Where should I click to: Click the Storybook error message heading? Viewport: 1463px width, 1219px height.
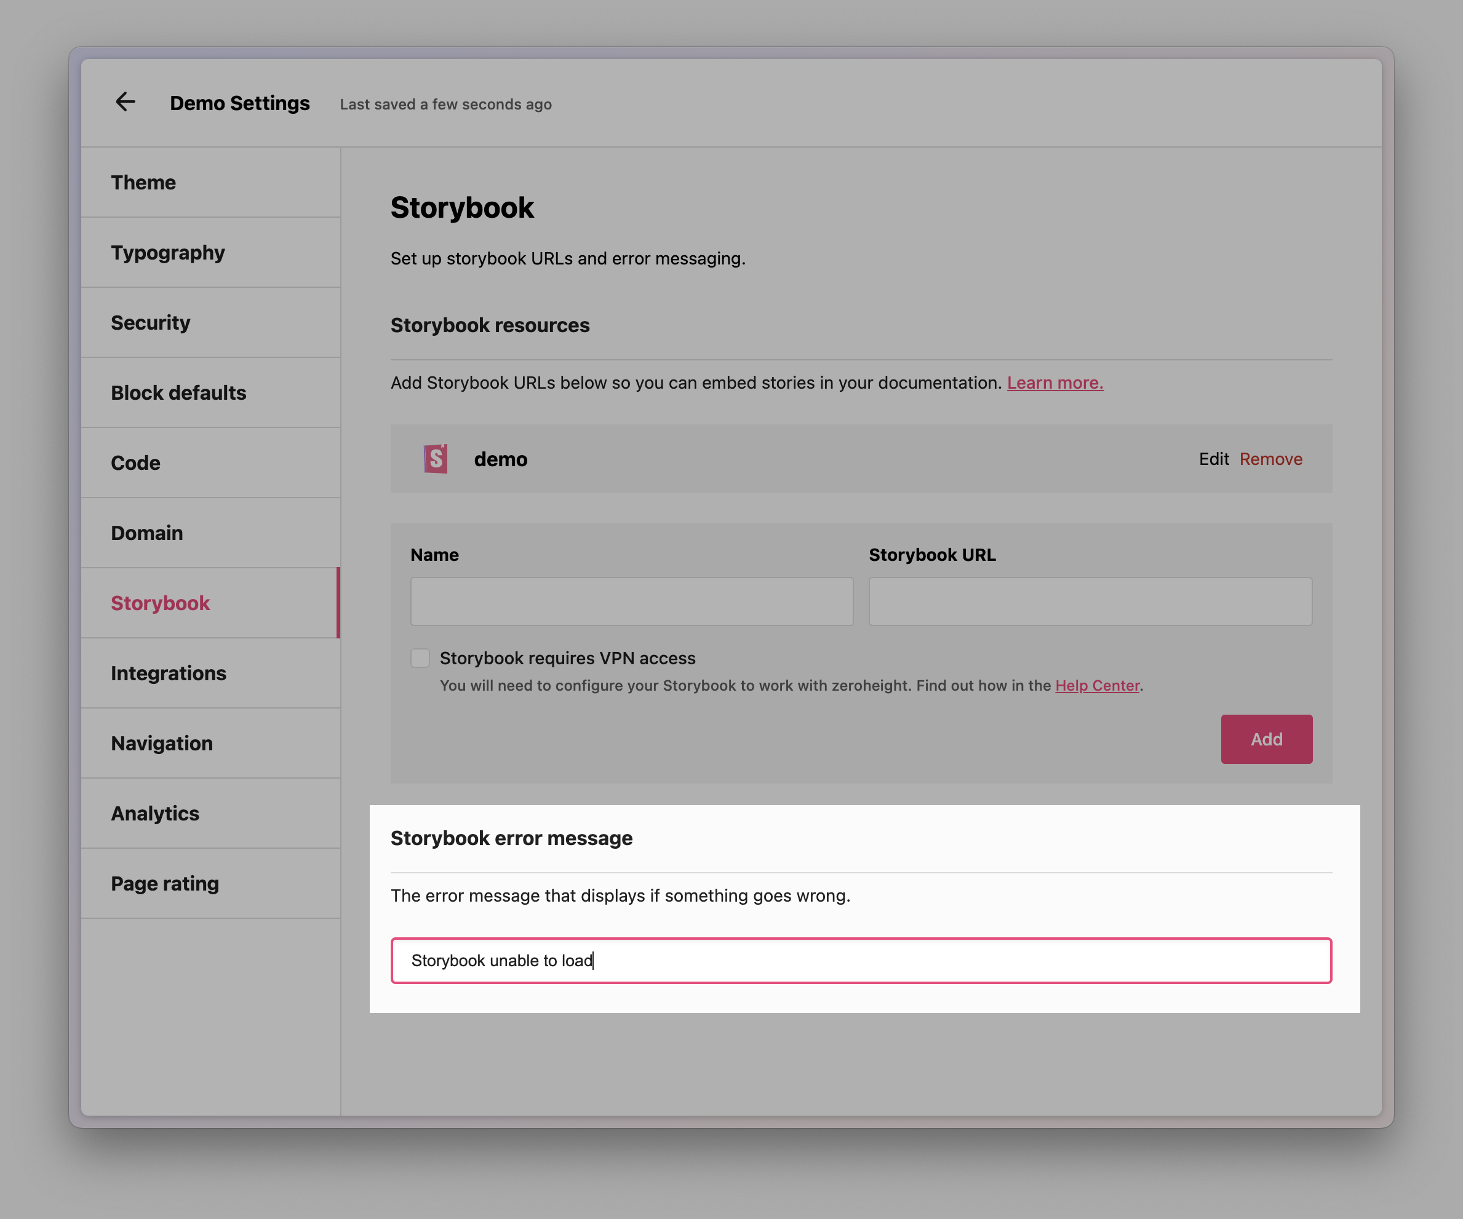[x=511, y=838]
